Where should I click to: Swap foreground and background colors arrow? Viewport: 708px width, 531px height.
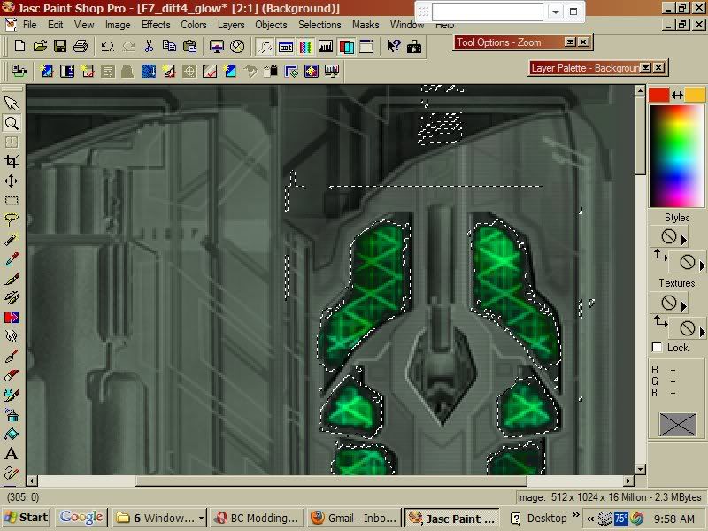point(677,95)
